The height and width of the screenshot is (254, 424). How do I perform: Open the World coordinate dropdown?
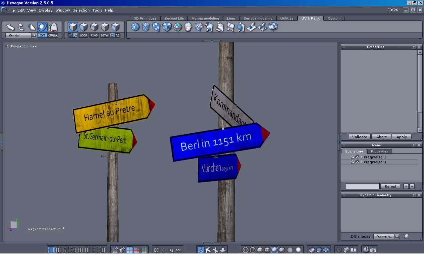point(21,35)
